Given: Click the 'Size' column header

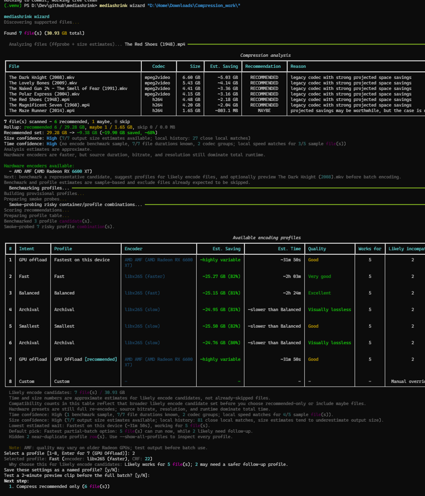Looking at the screenshot, I should pos(195,66).
